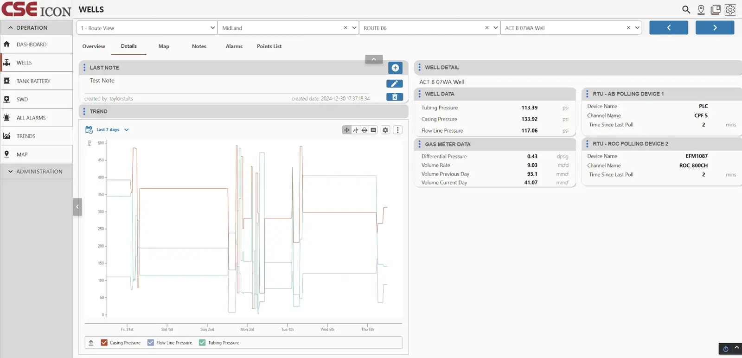
Task: Click the search magnifier icon
Action: (x=686, y=9)
